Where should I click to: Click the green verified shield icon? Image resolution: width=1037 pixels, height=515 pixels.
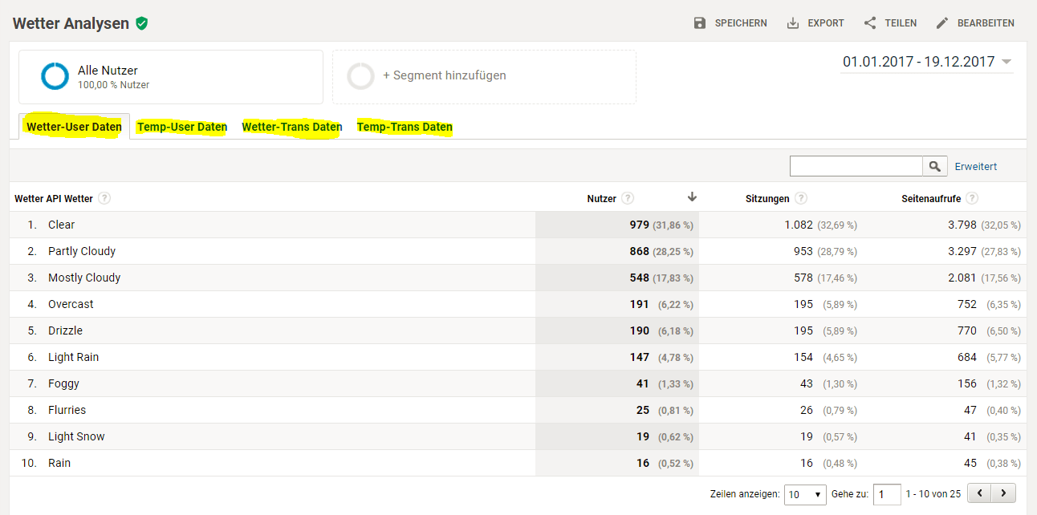[142, 23]
